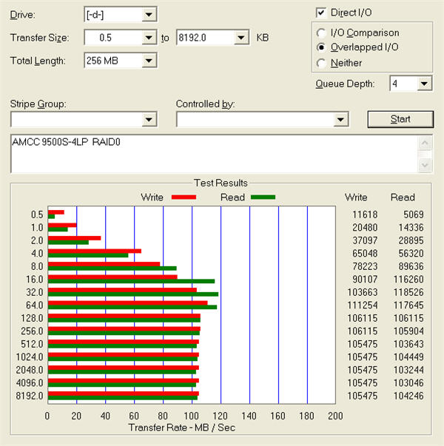This screenshot has height=446, width=444.
Task: Click the Transfer Rate - MB / Sec axis label
Action: (182, 428)
